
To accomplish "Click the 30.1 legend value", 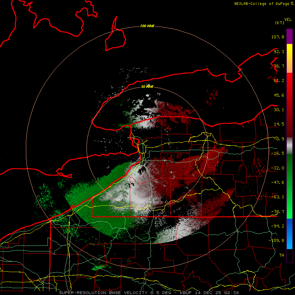I will tap(279, 110).
